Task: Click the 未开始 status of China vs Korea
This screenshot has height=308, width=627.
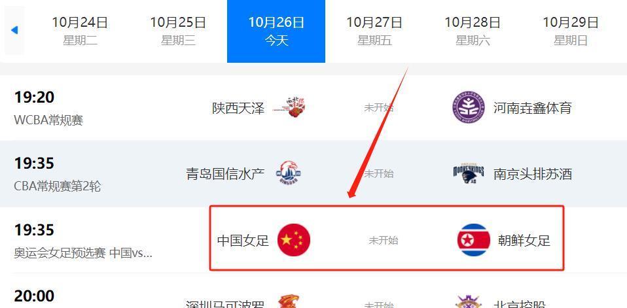Action: click(383, 241)
